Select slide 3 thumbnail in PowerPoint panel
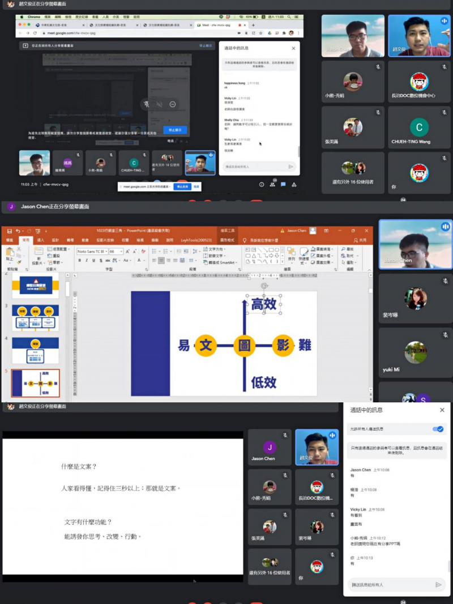The height and width of the screenshot is (604, 453). 35,318
